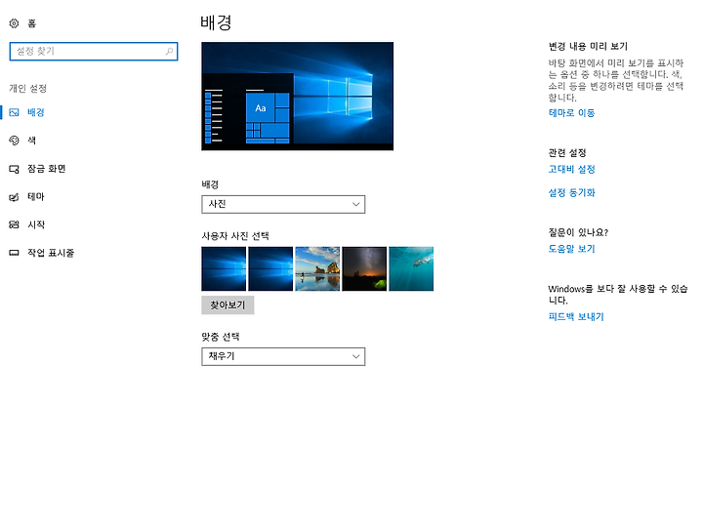Click the 변경 내용 미리 보기 heading
Image resolution: width=703 pixels, height=527 pixels.
588,46
